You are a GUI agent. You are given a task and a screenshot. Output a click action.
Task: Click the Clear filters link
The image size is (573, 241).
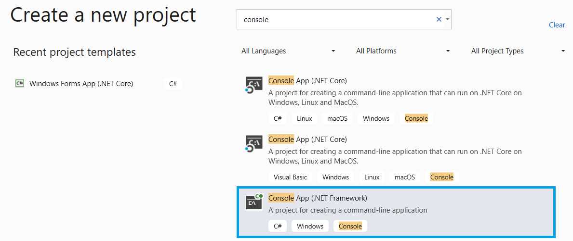[557, 25]
